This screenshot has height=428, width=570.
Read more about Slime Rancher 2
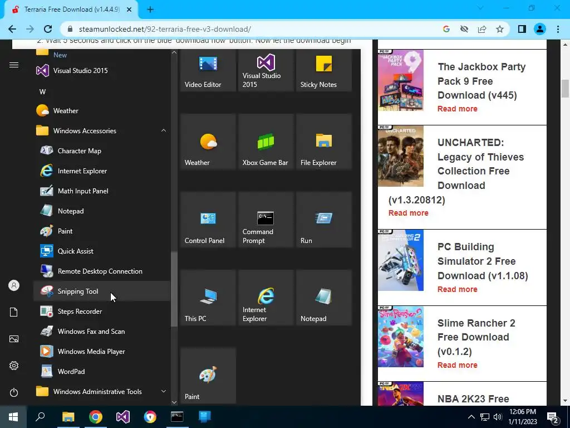[x=458, y=365]
